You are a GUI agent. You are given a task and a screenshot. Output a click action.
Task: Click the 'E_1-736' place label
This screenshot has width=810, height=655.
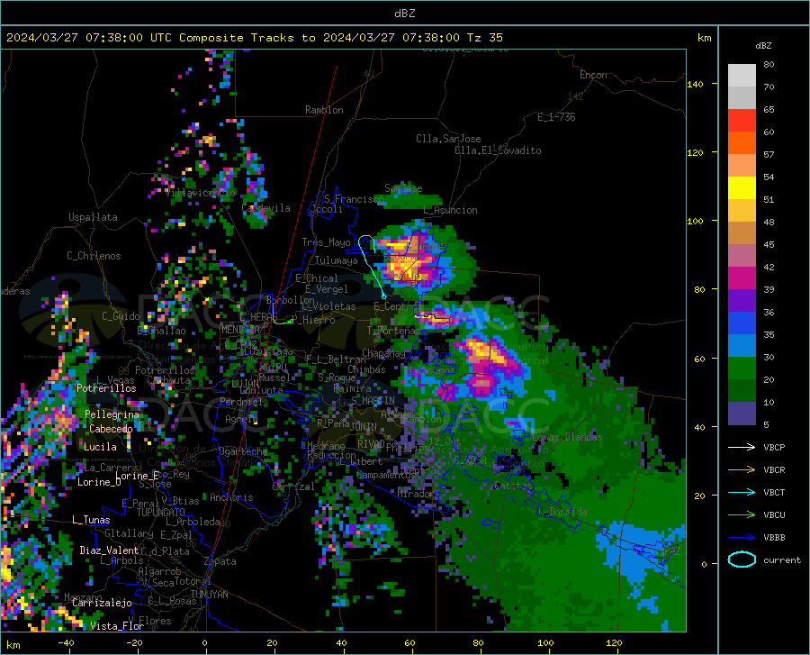pyautogui.click(x=556, y=117)
